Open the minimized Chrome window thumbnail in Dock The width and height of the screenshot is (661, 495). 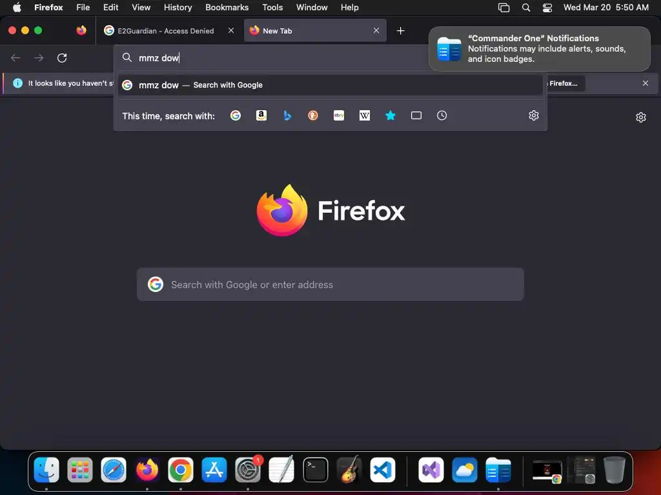[547, 471]
